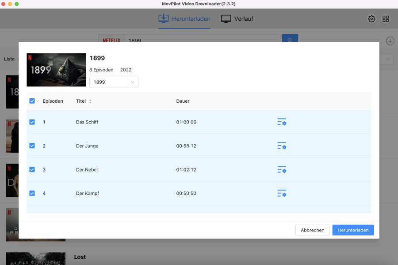Click the 8 Episoden label
This screenshot has width=398, height=265.
point(101,70)
